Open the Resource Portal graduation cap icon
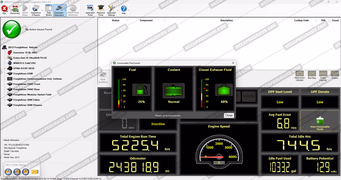Image resolution: width=341 pixels, height=180 pixels. (x=101, y=10)
